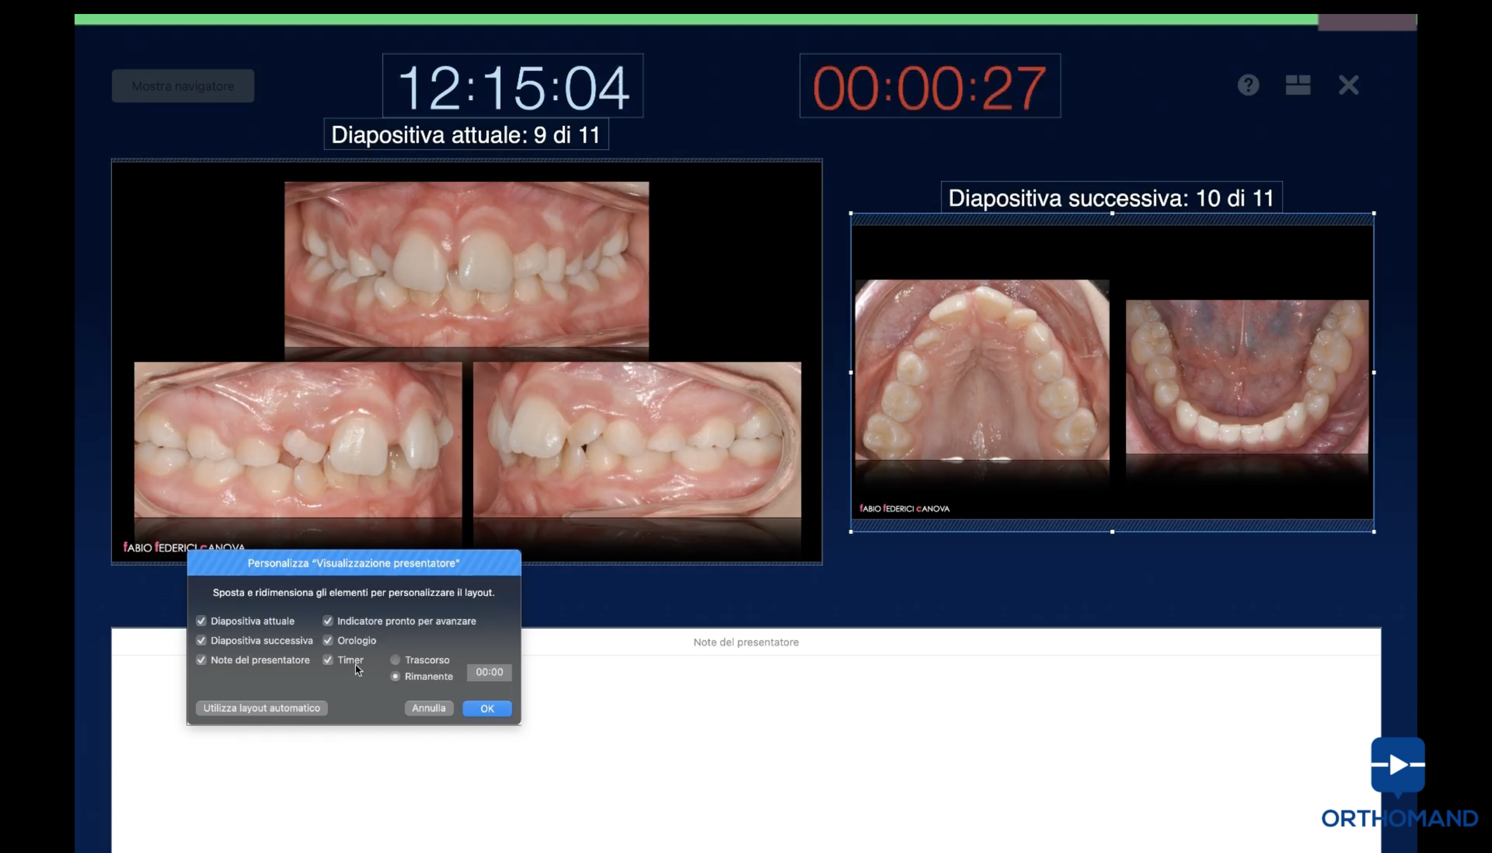Click the current slide preview image
The image size is (1492, 853).
(466, 361)
